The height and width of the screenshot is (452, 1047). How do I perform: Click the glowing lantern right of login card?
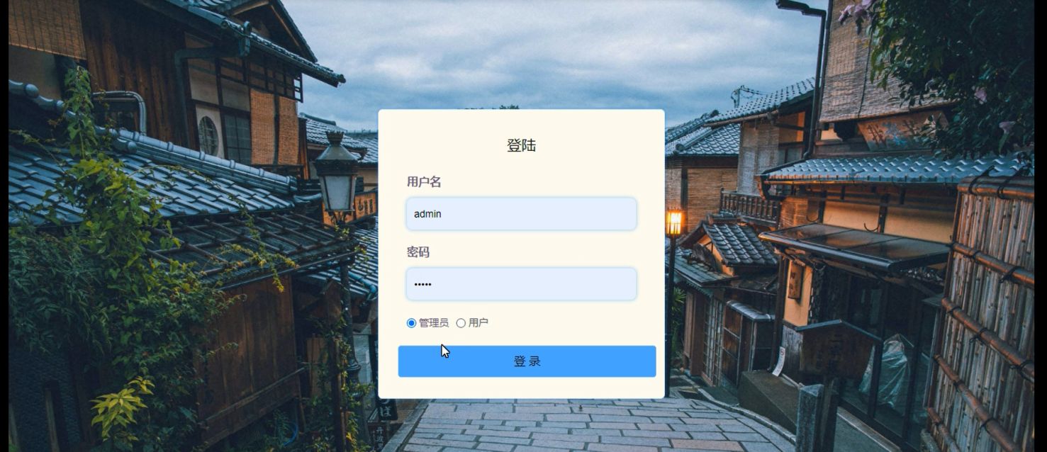(x=674, y=222)
